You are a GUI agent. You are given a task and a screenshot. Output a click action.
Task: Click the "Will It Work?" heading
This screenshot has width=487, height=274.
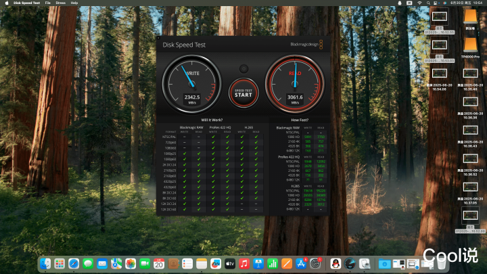click(212, 120)
